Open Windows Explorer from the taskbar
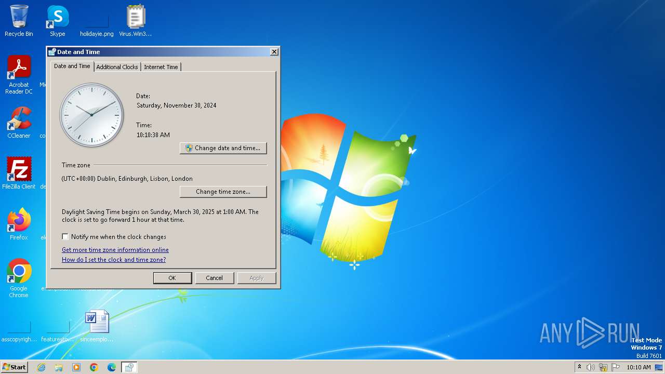 pos(59,367)
